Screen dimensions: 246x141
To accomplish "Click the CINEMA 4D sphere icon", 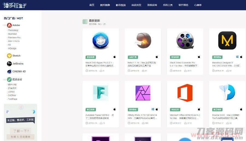I will pyautogui.click(x=9, y=72).
